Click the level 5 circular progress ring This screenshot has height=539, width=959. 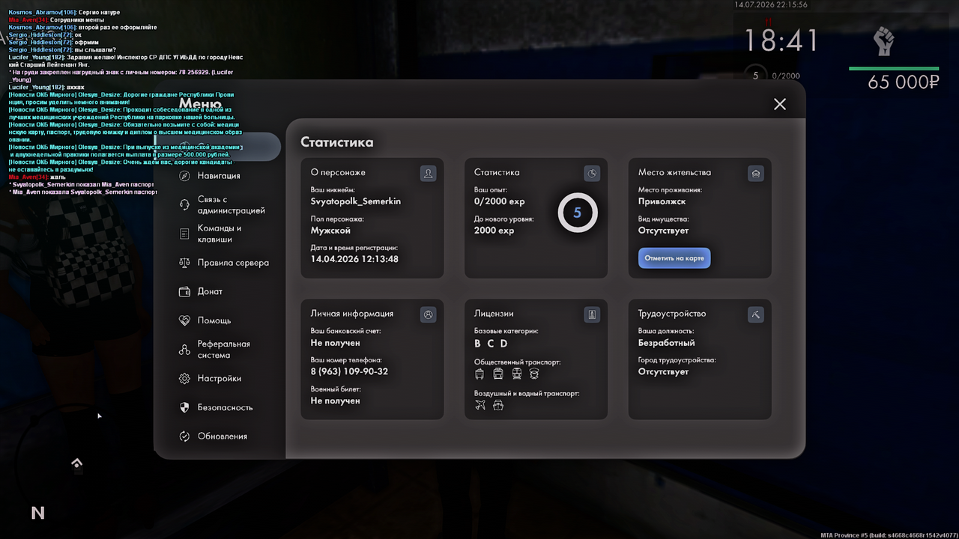pyautogui.click(x=577, y=213)
